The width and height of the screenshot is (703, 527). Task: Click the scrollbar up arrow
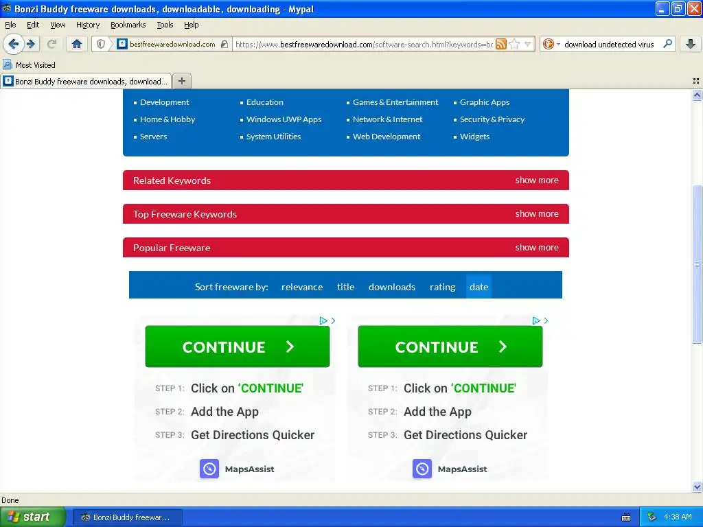tap(697, 95)
